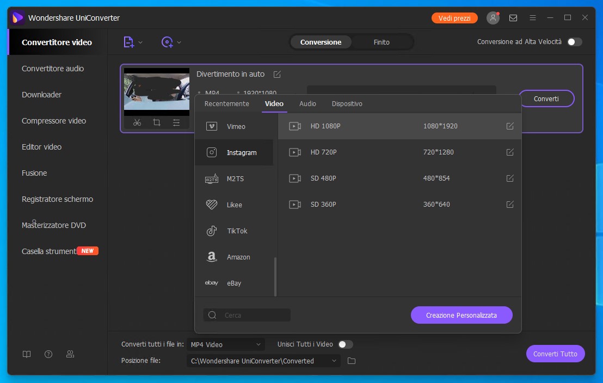603x383 pixels.
Task: Switch to the Conversione tab
Action: (321, 42)
